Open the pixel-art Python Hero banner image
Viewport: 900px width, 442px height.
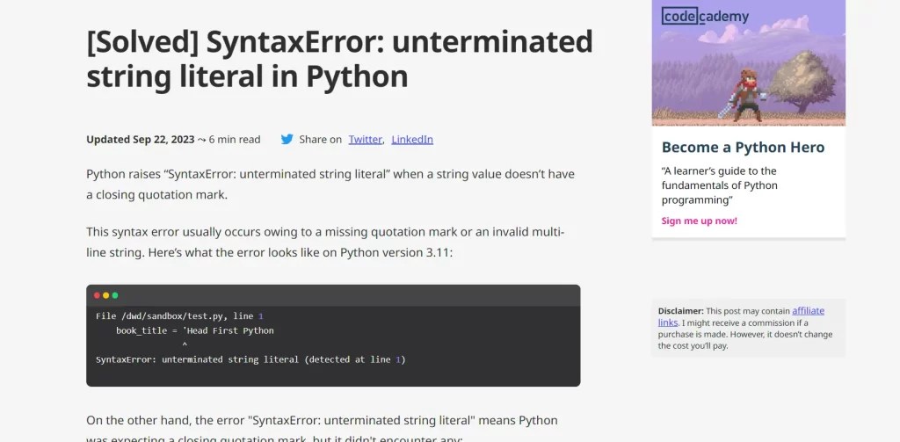[x=749, y=62]
